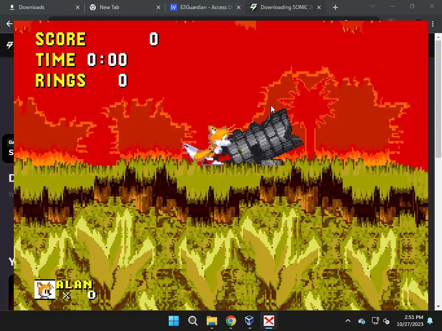Click scrollbar down arrow at bottom
Image resolution: width=442 pixels, height=331 pixels.
click(x=438, y=306)
